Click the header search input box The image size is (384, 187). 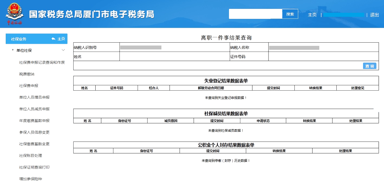255,14
